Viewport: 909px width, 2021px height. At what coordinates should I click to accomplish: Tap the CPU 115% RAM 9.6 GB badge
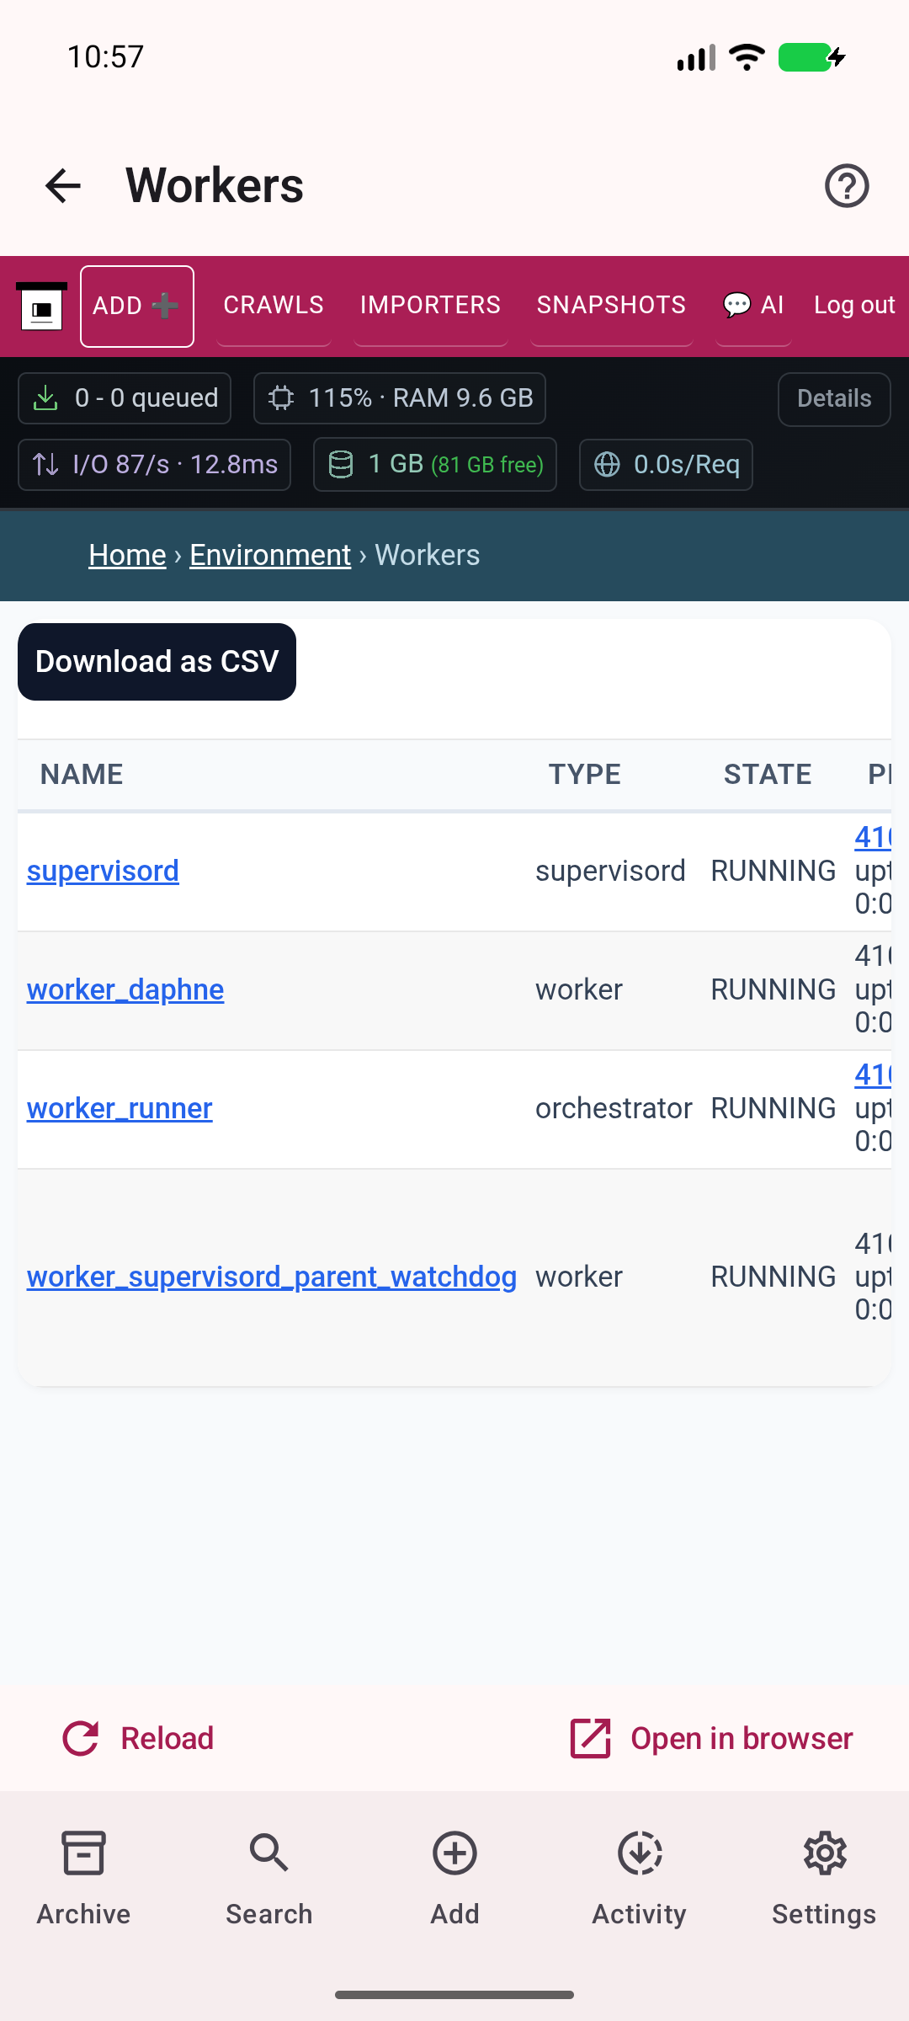click(400, 398)
